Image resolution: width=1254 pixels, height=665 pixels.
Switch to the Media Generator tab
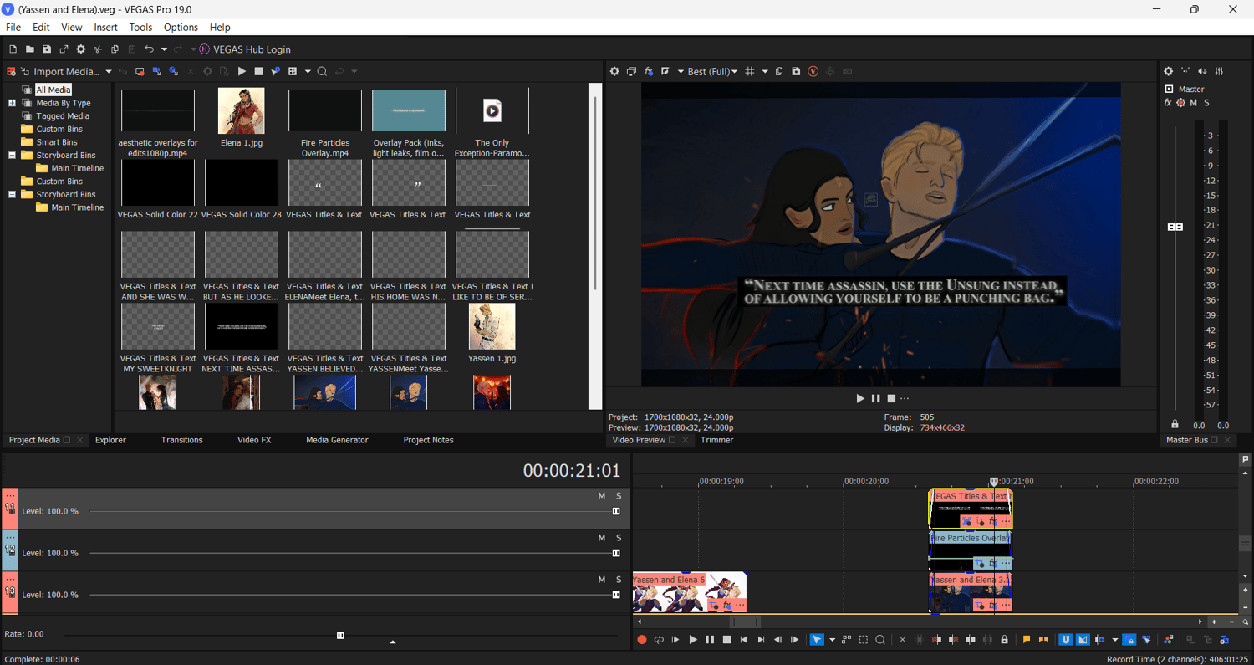(x=337, y=440)
